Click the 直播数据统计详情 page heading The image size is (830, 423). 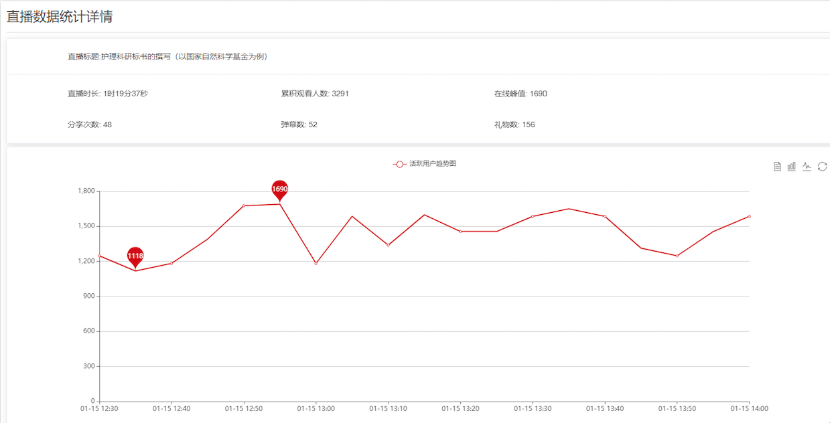pos(60,17)
